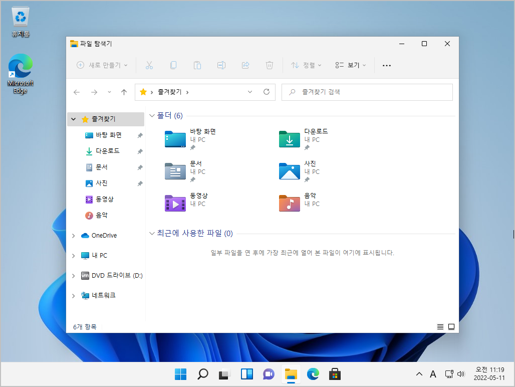The width and height of the screenshot is (515, 387).
Task: Open the 정렬 (Sort) dropdown
Action: (x=306, y=65)
